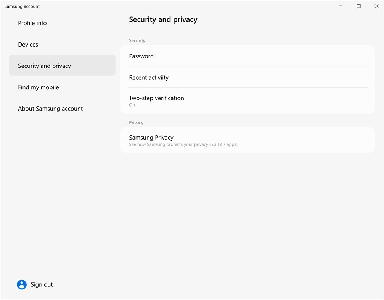Image resolution: width=384 pixels, height=300 pixels.
Task: Minimize the Samsung account window
Action: coord(340,6)
